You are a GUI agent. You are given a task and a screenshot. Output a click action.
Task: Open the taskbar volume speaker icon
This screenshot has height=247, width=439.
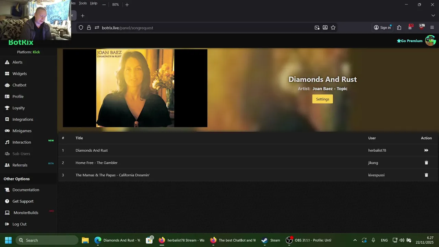pos(402,240)
